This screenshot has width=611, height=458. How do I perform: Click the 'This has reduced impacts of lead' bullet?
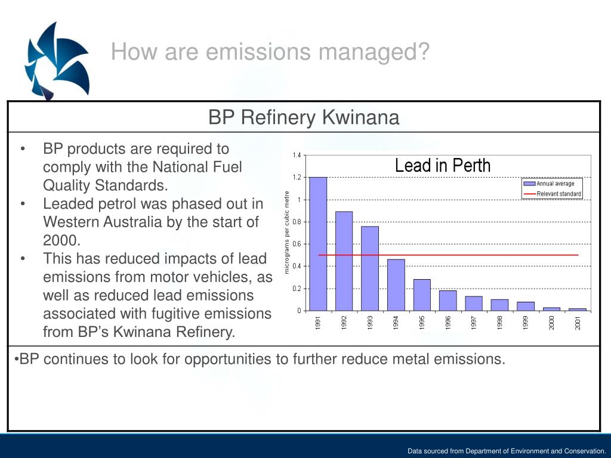(x=158, y=295)
